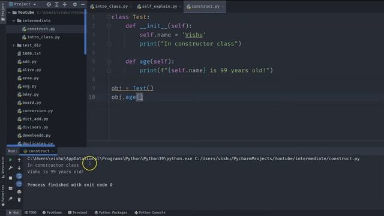Open the Project sidebar tool button

[3, 12]
